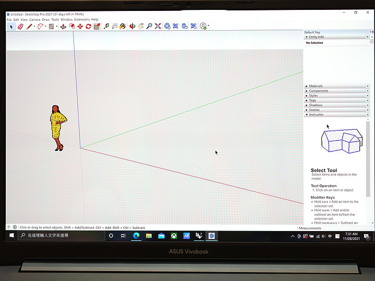Open the Draw menu
Screen dimensions: 375x281
pos(46,20)
